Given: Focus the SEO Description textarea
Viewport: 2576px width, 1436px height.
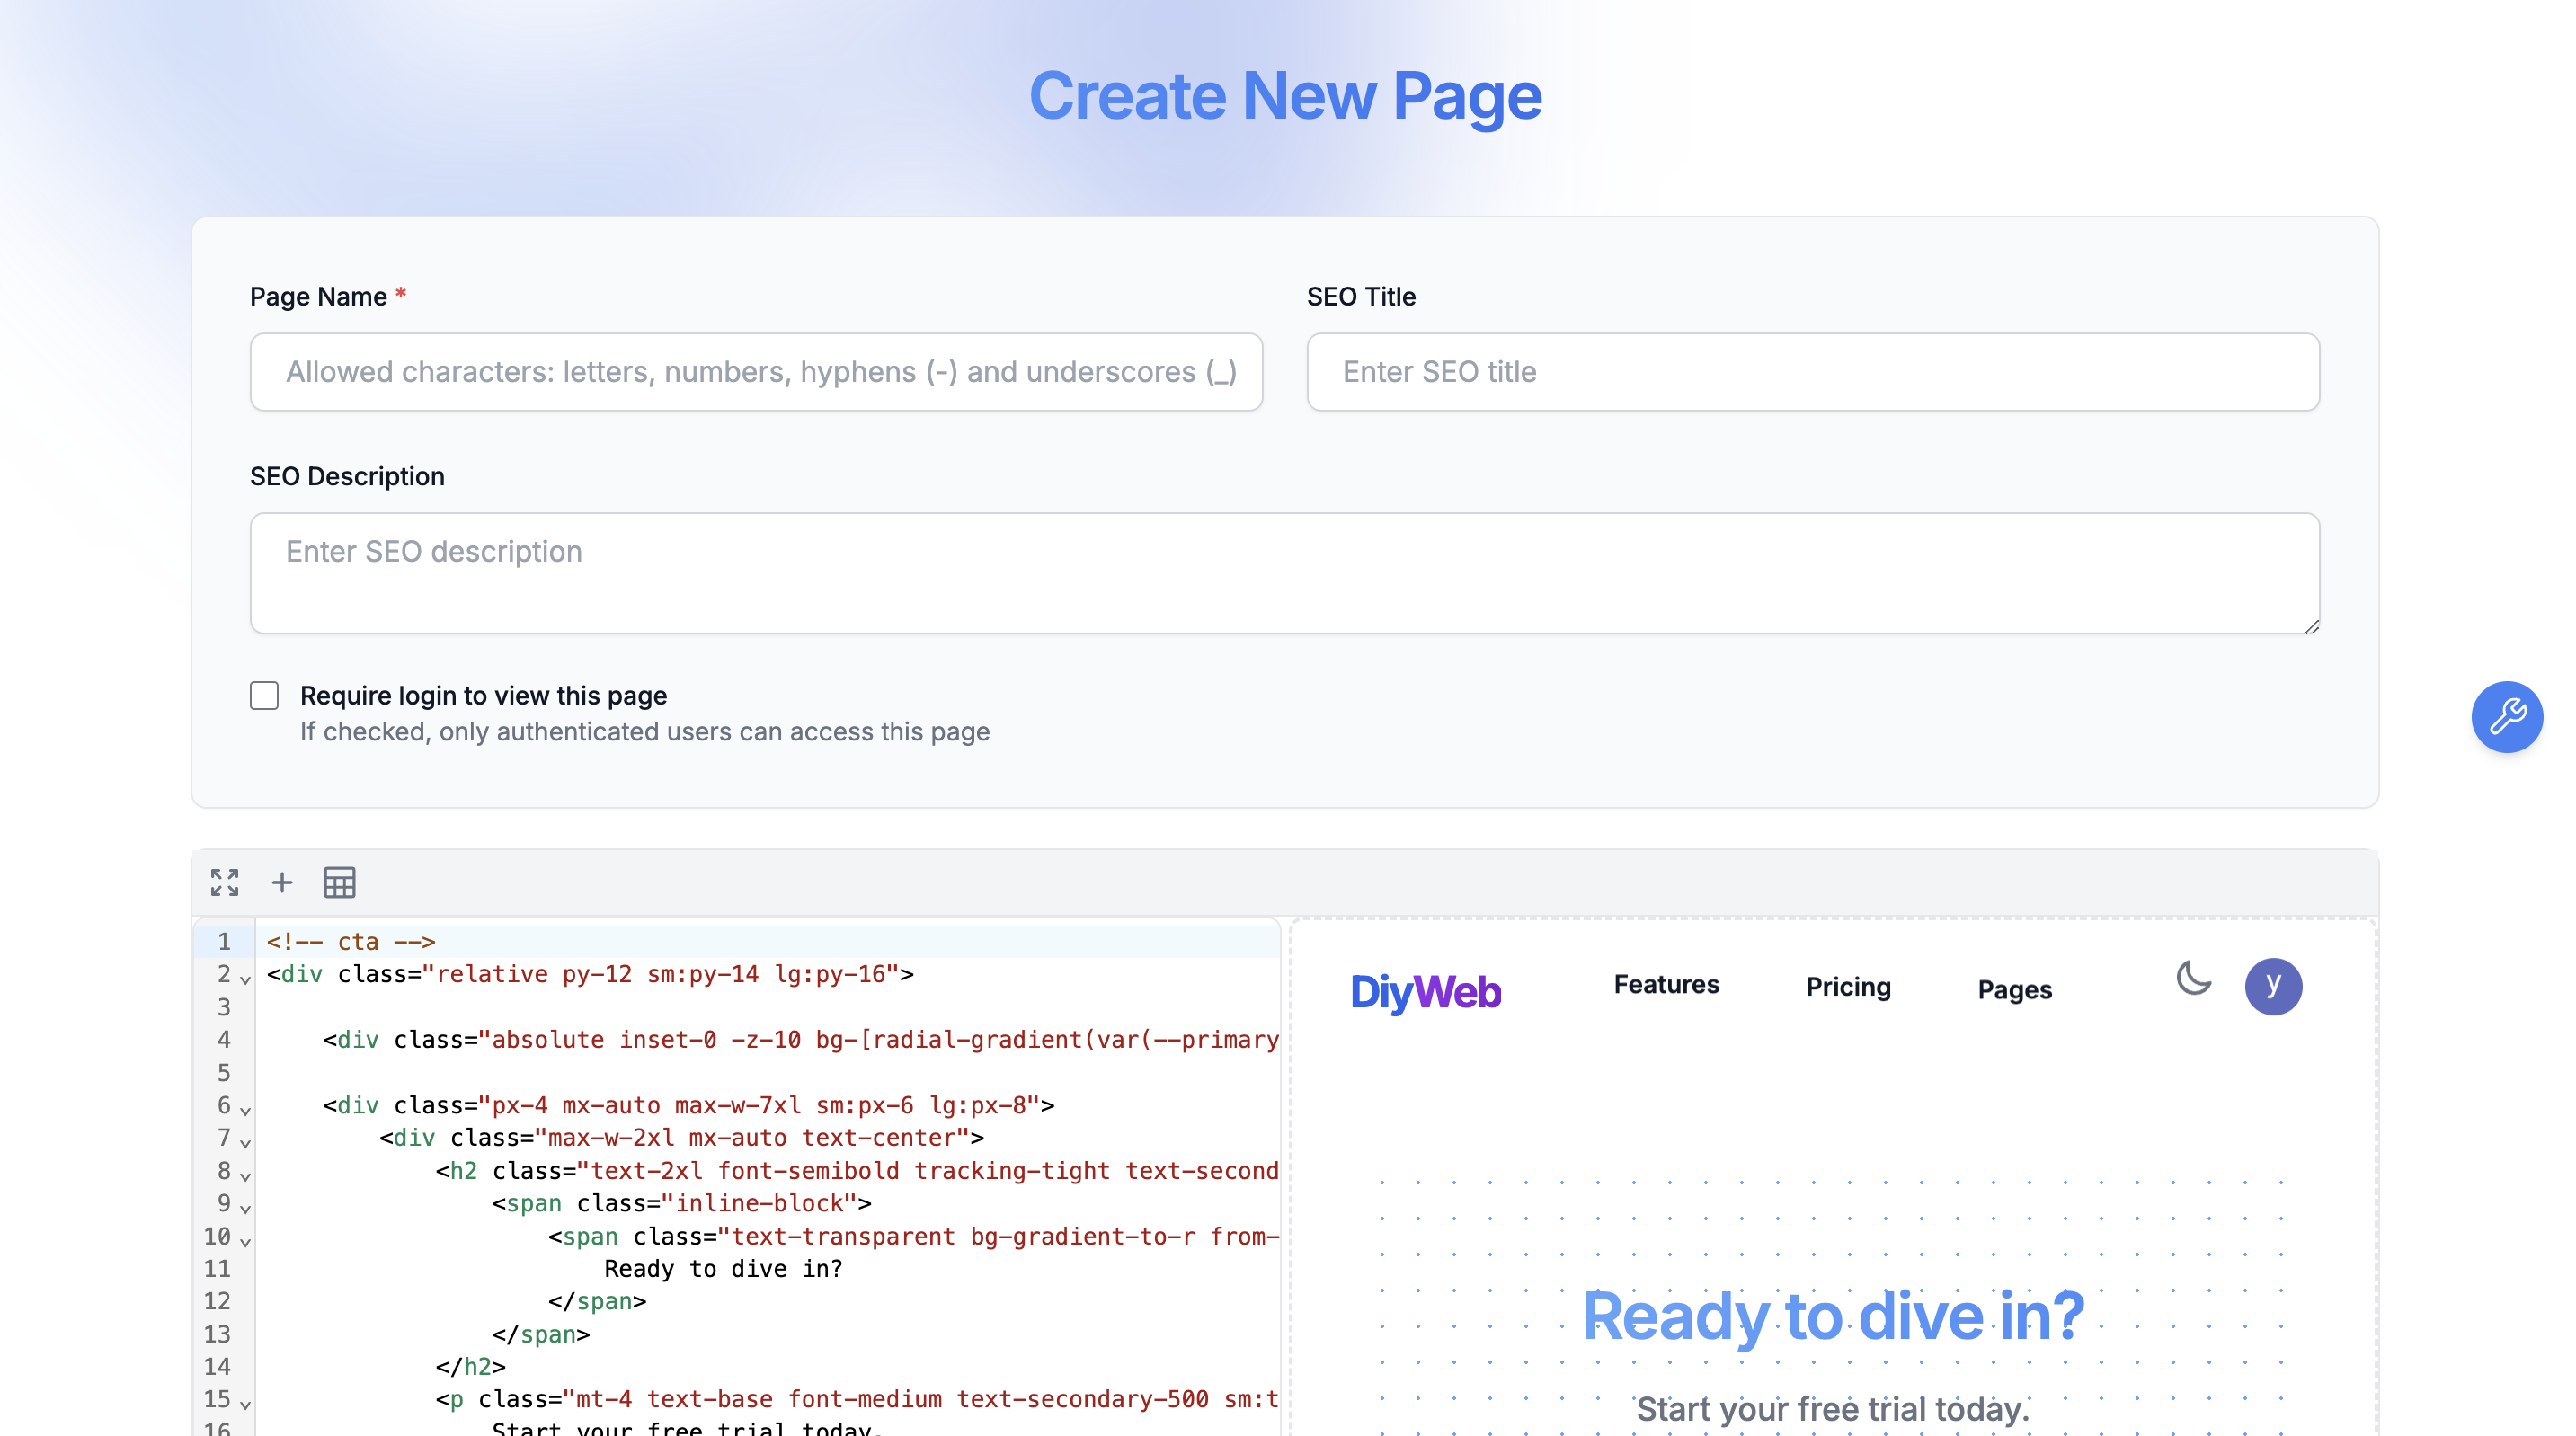Looking at the screenshot, I should coord(1284,573).
